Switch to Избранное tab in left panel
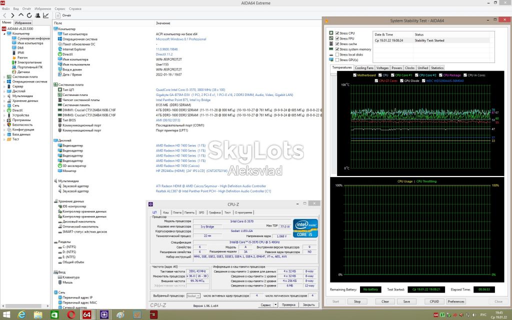The image size is (512, 320). coord(23,23)
